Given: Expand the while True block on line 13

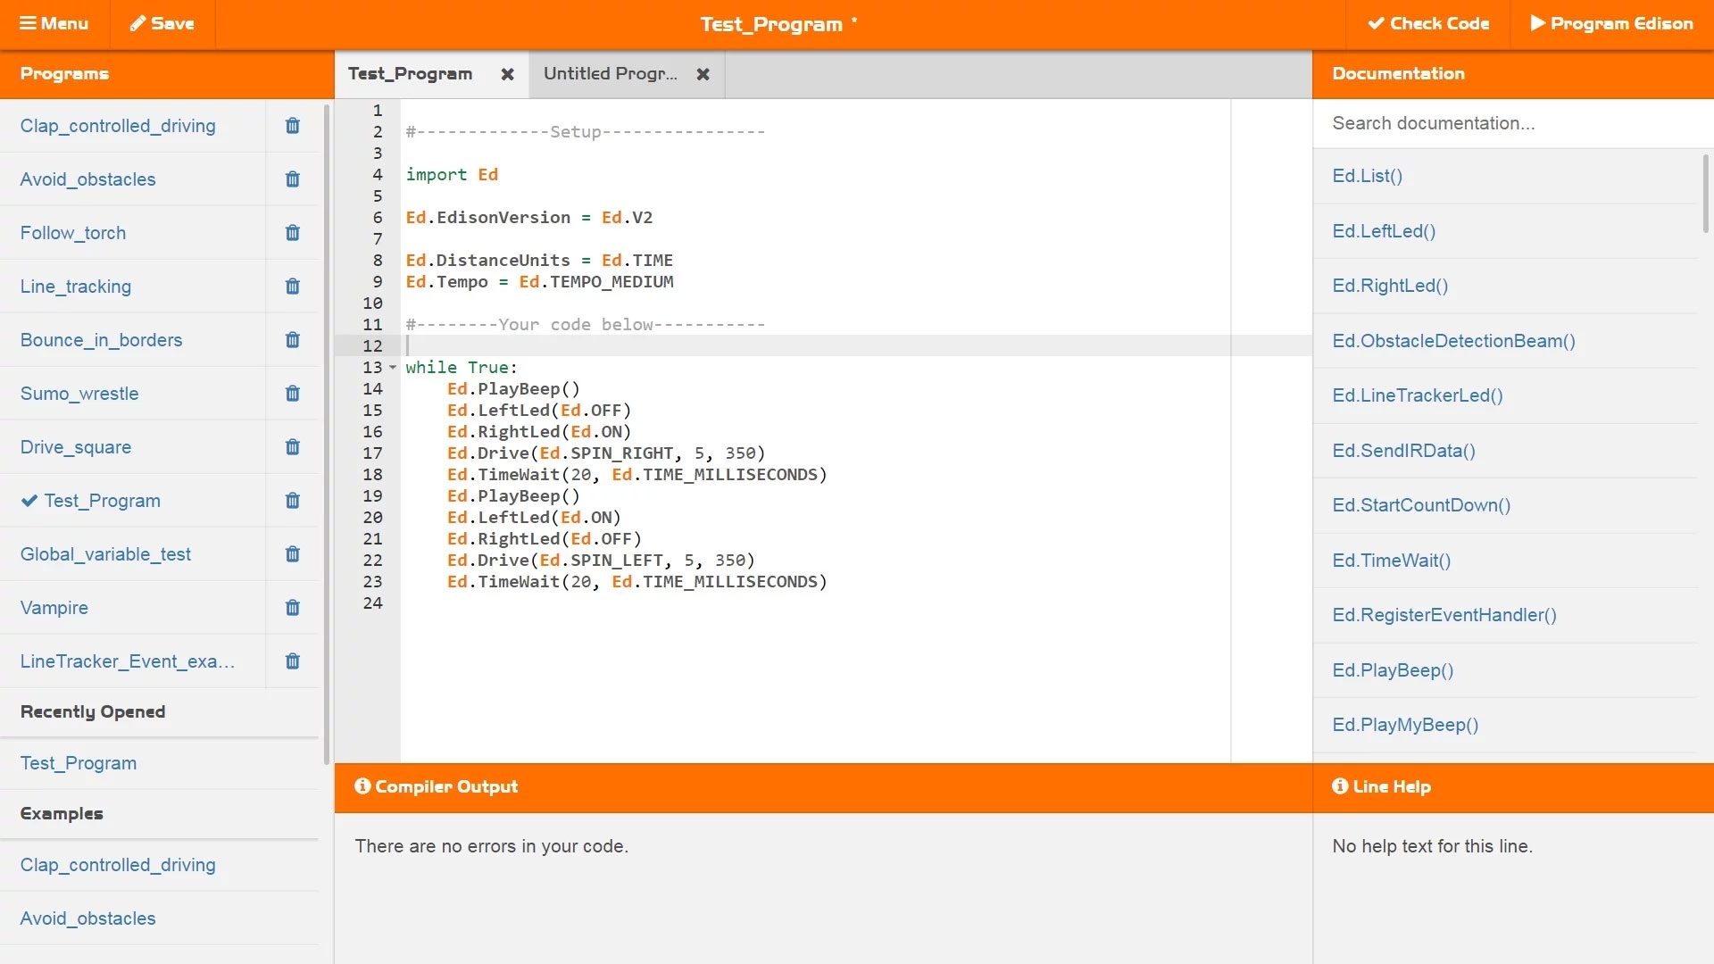Looking at the screenshot, I should pyautogui.click(x=392, y=366).
